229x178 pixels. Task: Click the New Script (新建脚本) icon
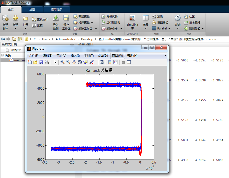(x=5, y=18)
